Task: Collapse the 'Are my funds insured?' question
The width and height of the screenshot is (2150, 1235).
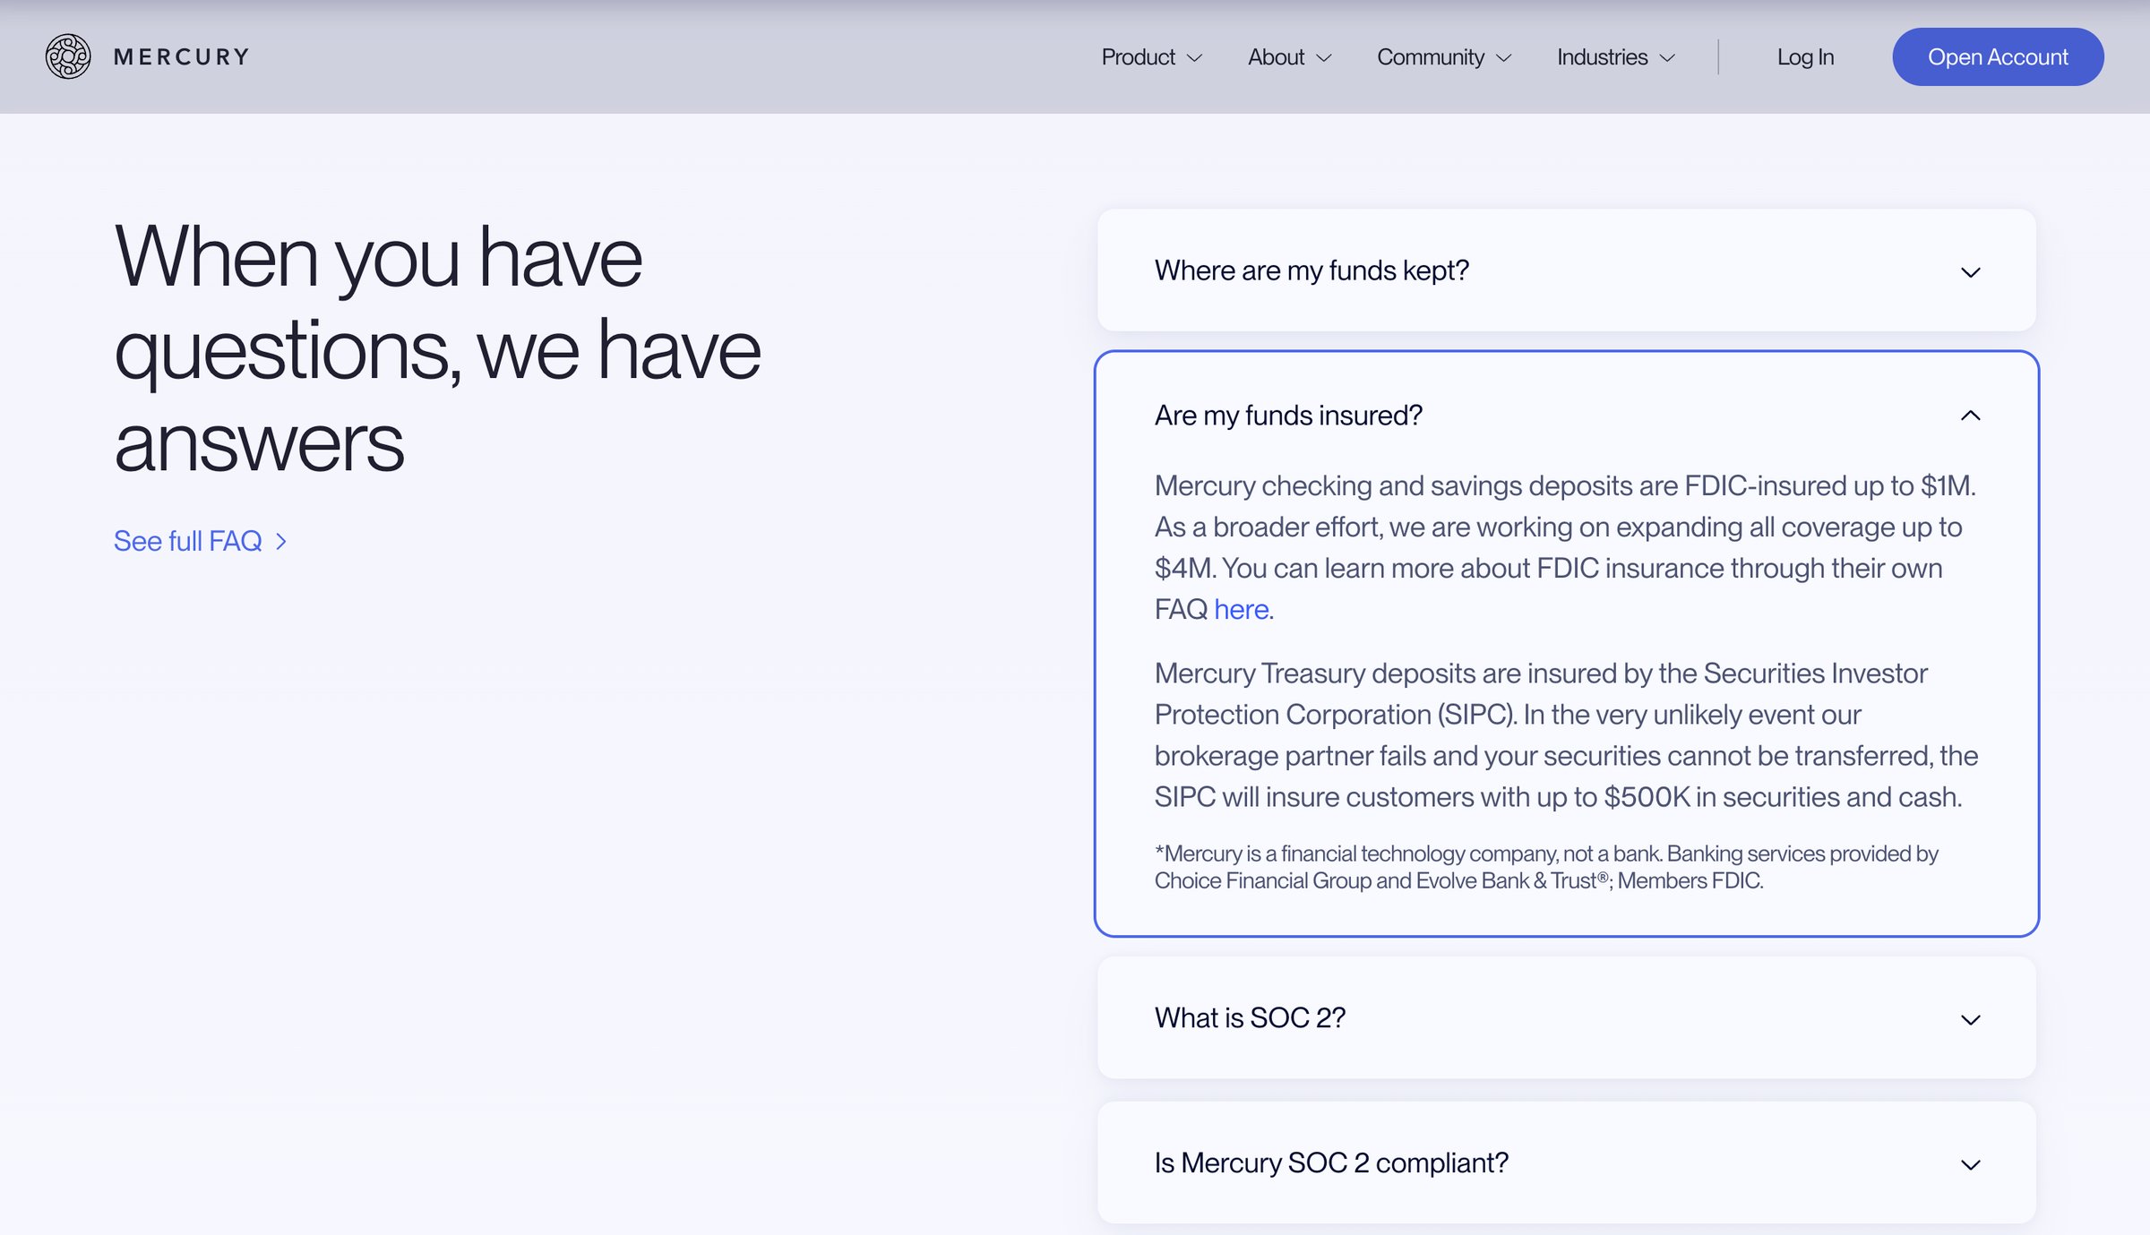Action: pos(1566,416)
